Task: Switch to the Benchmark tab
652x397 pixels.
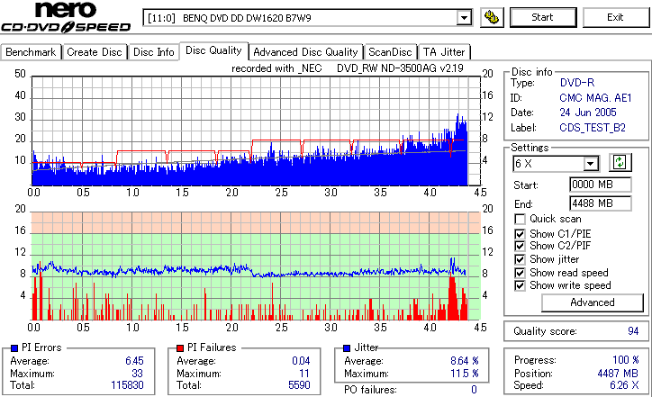Action: [x=31, y=52]
